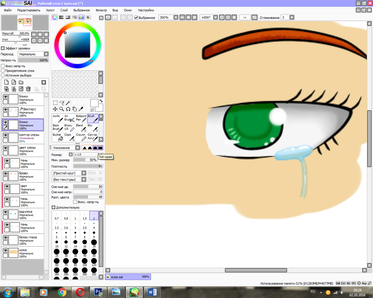Image resolution: width=373 pixels, height=298 pixels.
Task: Hide the 'кожа' layer with eye icon
Action: (x=5, y=251)
